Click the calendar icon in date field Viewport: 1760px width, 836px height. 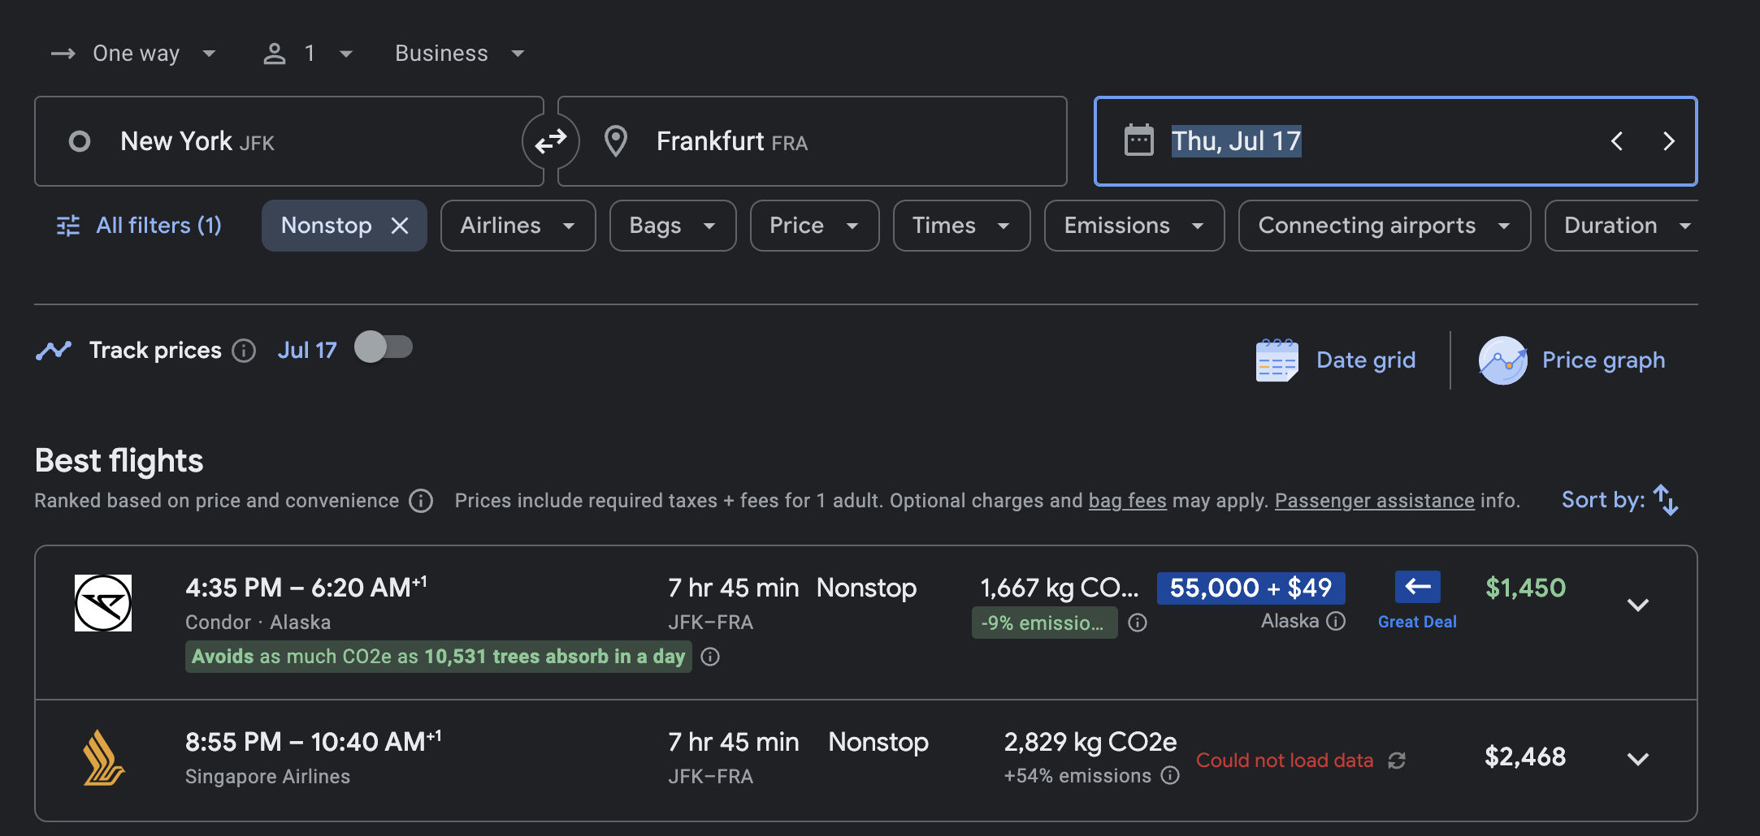pyautogui.click(x=1138, y=140)
